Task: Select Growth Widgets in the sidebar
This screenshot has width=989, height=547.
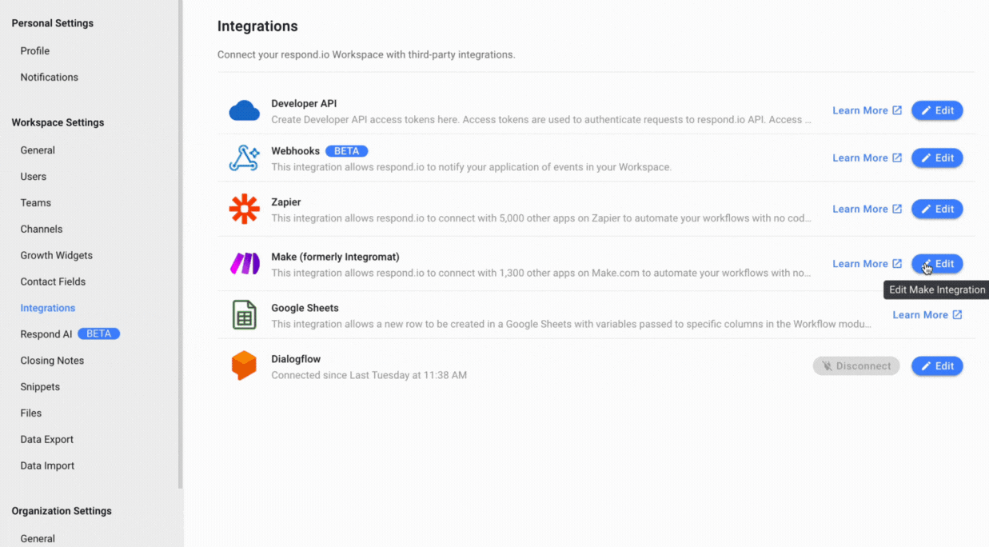Action: tap(57, 255)
